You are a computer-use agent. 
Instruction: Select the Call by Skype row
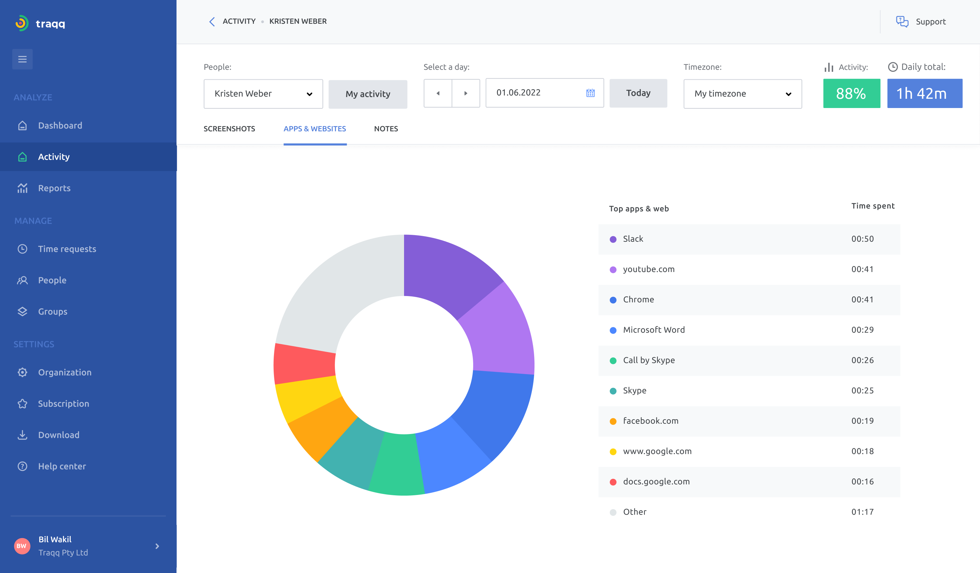tap(749, 361)
